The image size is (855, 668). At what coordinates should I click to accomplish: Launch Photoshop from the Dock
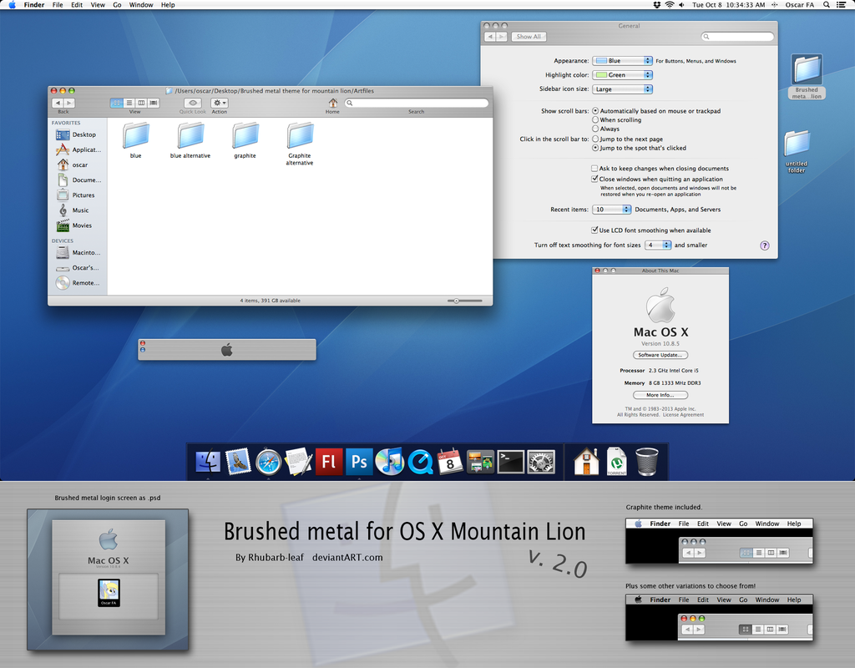click(x=359, y=461)
